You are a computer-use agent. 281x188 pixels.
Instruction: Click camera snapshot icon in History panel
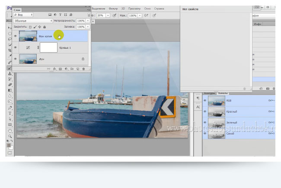click(268, 88)
